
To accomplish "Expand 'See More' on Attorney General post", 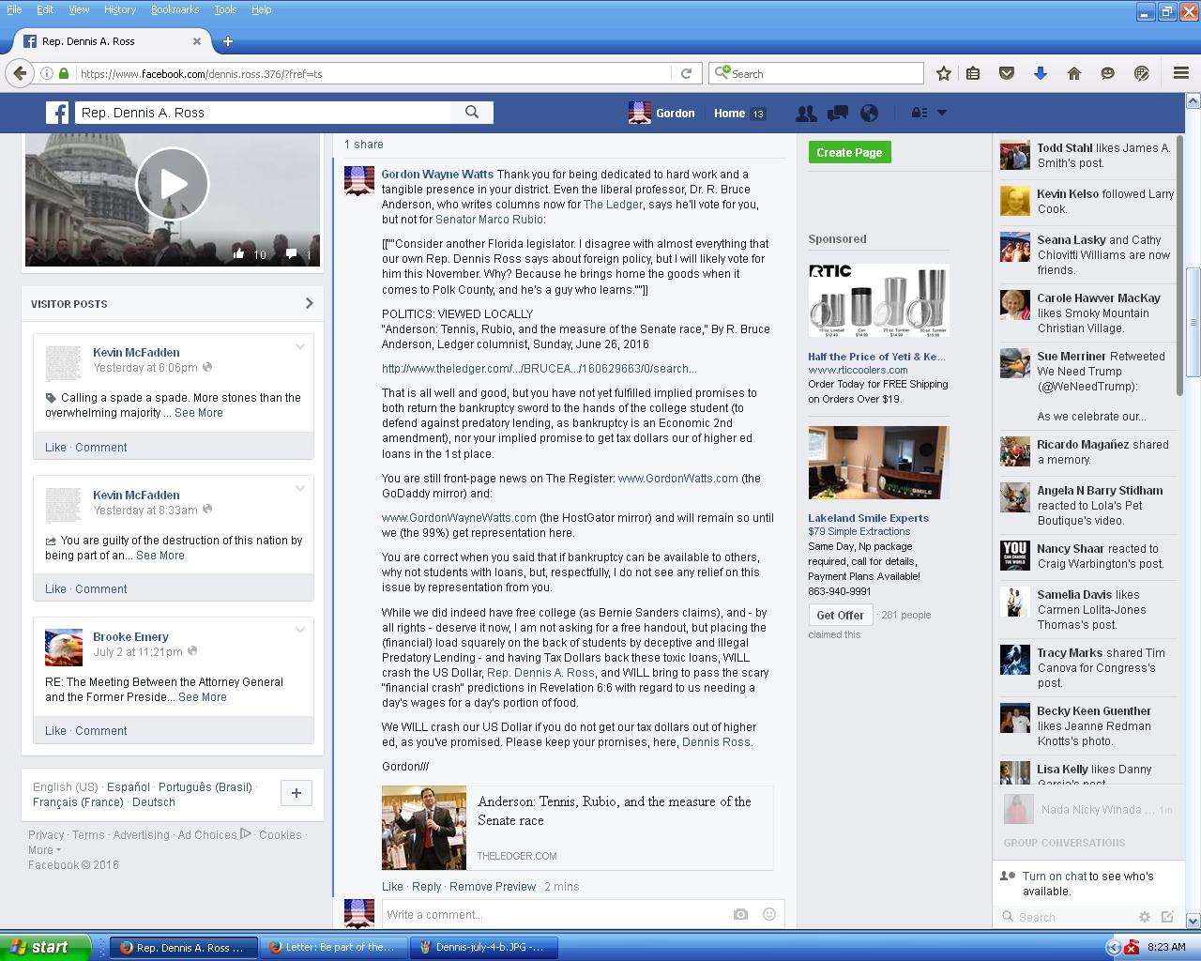I will coord(203,697).
